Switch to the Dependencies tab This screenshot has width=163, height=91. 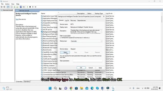[x=81, y=20]
